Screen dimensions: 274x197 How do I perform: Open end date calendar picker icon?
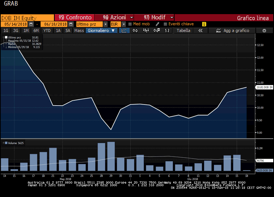(70, 24)
